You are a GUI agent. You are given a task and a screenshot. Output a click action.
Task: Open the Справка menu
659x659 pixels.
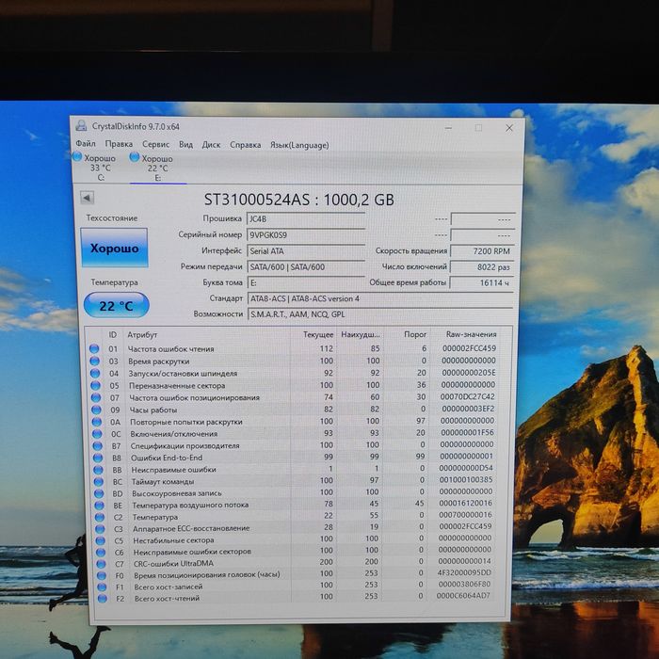(x=245, y=145)
